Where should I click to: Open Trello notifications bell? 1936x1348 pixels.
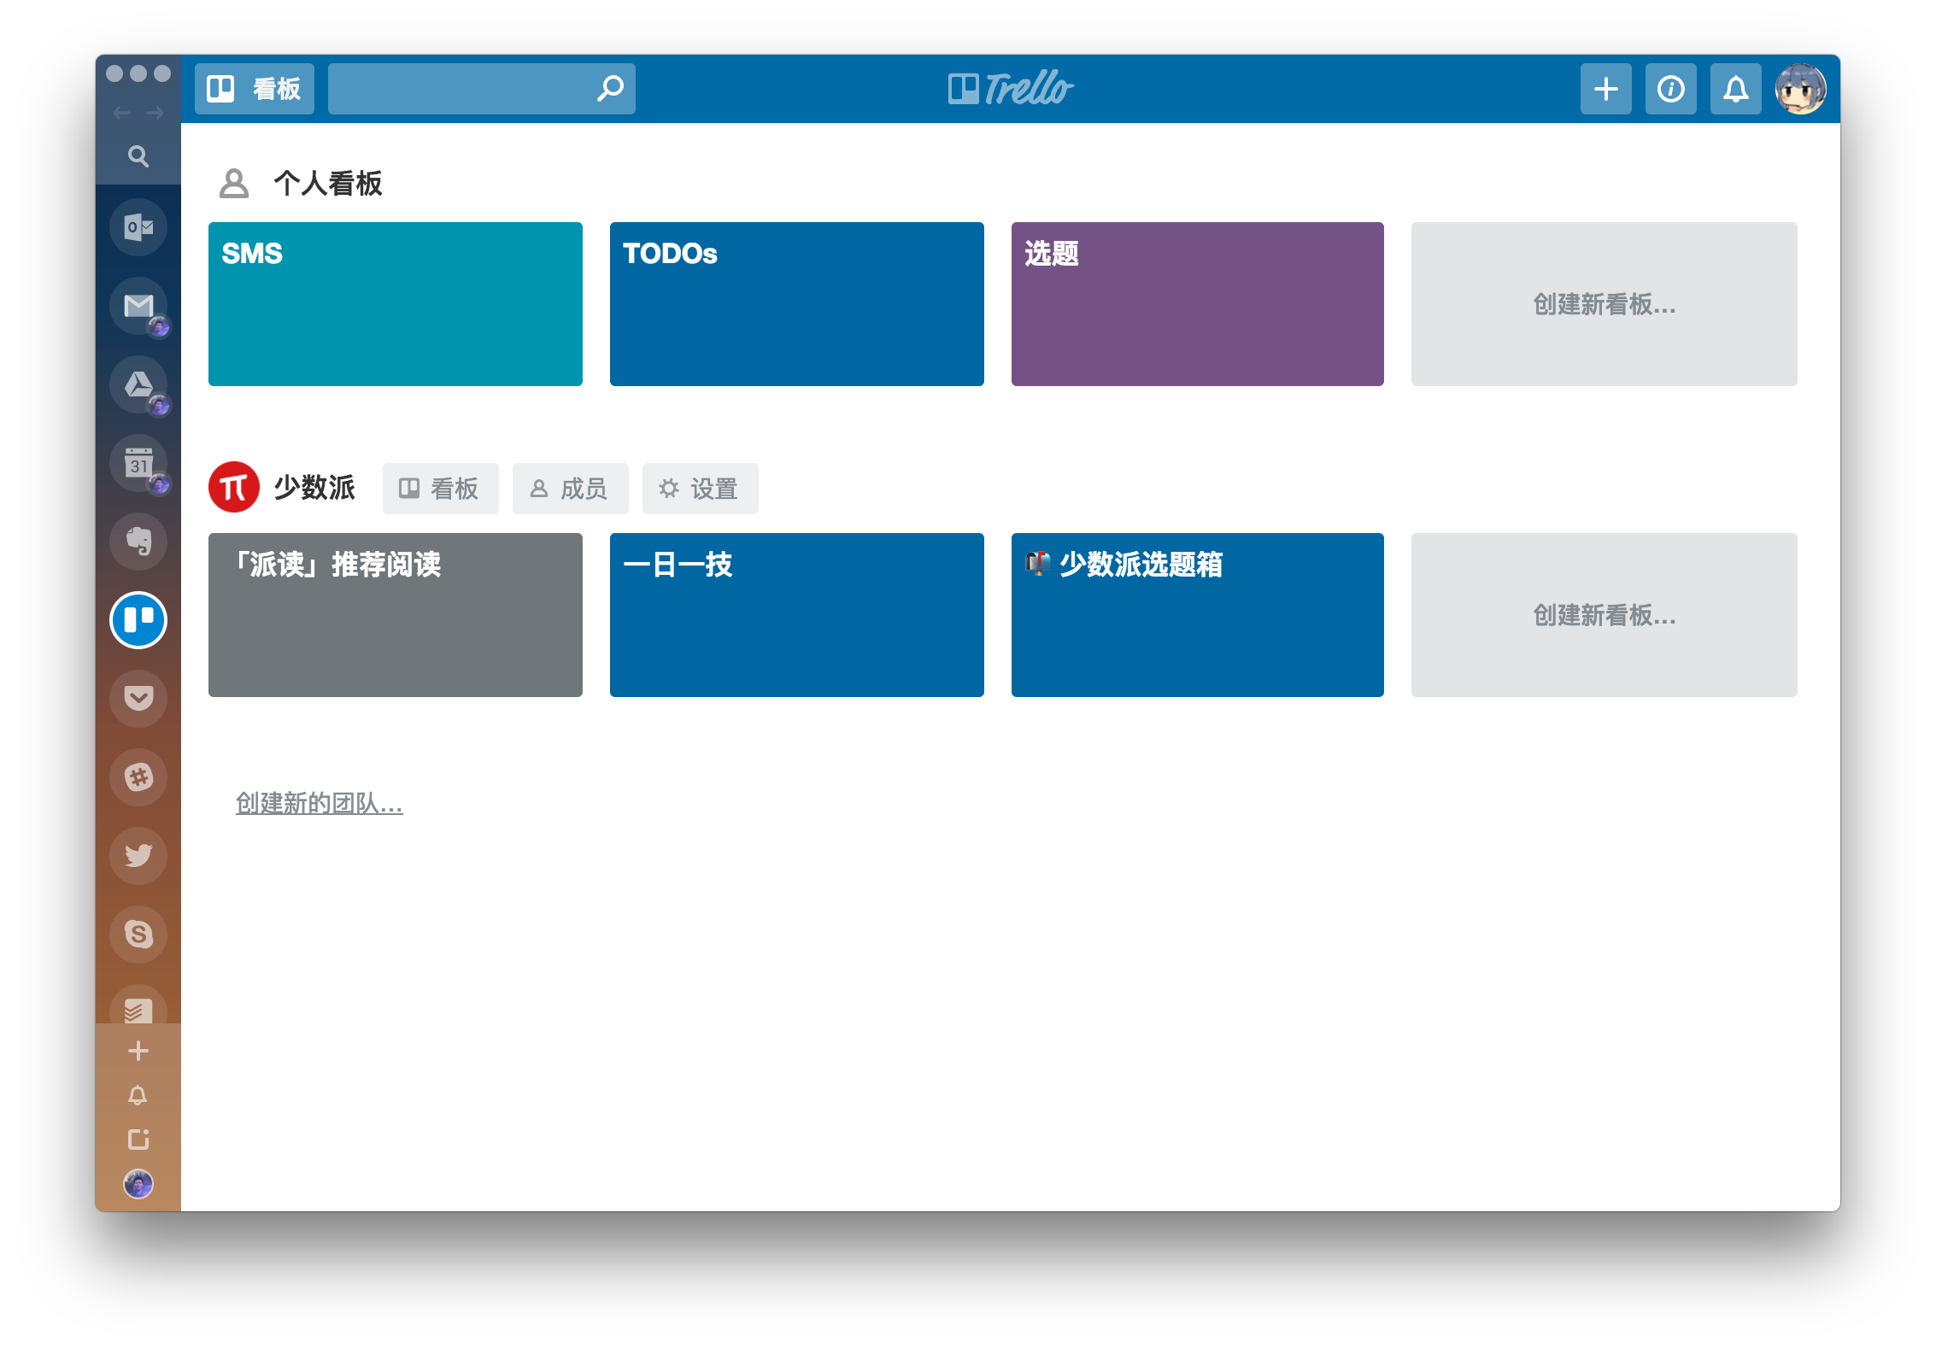pos(1736,89)
